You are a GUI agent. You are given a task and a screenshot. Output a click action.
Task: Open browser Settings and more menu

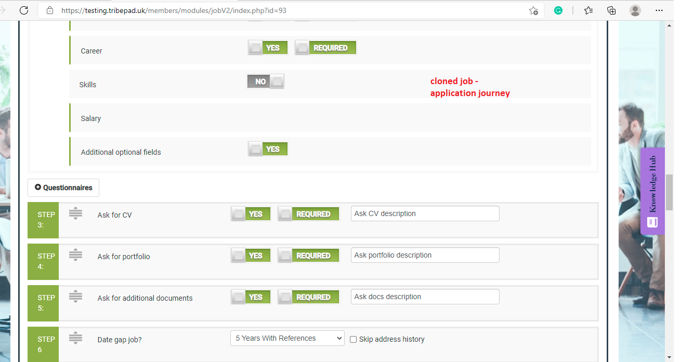click(x=659, y=10)
